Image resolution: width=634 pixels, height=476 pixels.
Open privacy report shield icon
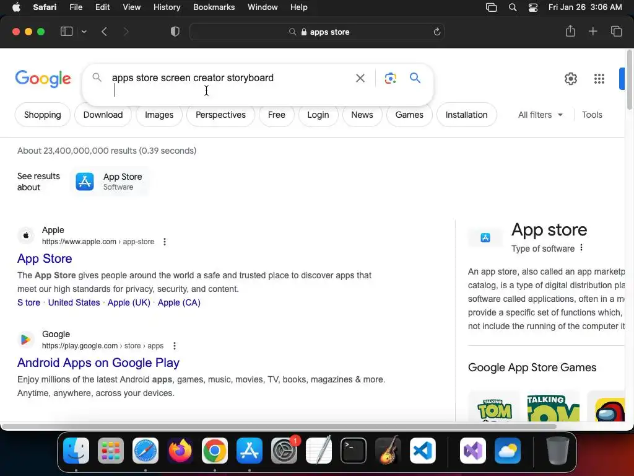175,32
